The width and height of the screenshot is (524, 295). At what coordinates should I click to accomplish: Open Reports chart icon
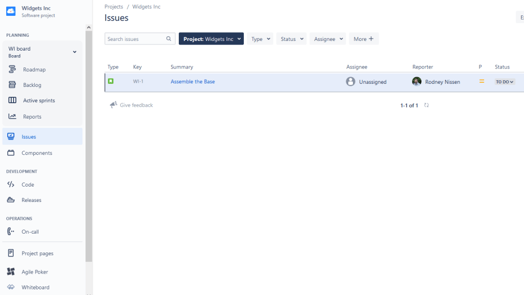(x=12, y=117)
